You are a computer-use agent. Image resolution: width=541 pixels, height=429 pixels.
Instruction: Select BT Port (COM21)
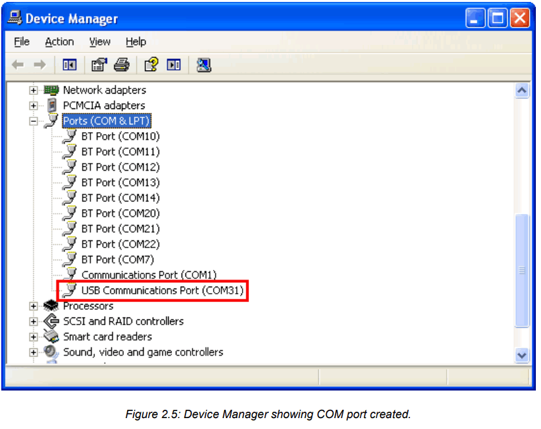(121, 229)
